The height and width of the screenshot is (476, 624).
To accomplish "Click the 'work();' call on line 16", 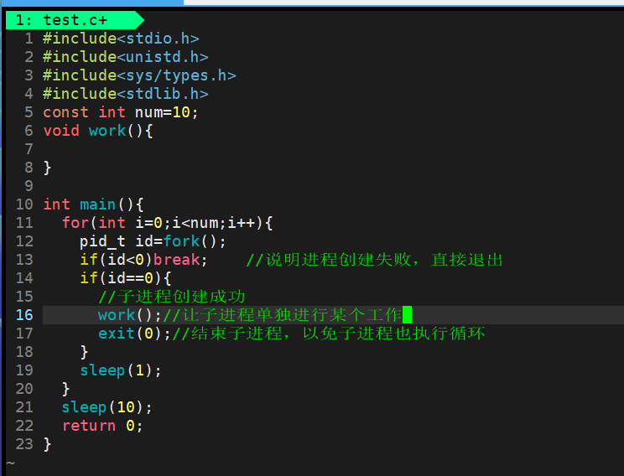I will pyautogui.click(x=130, y=315).
